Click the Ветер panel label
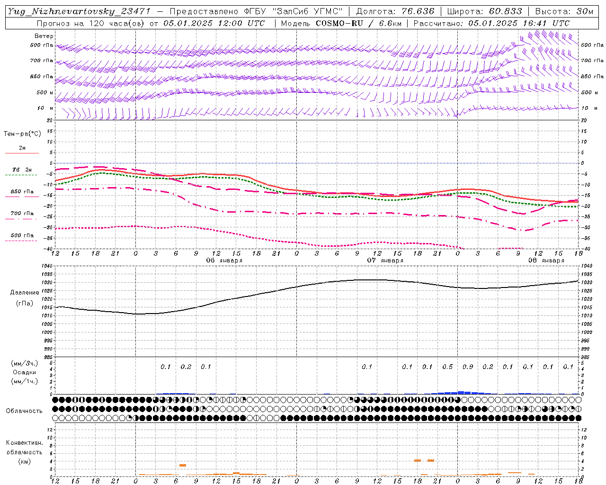Screen dimensions: 606x485 pos(44,36)
